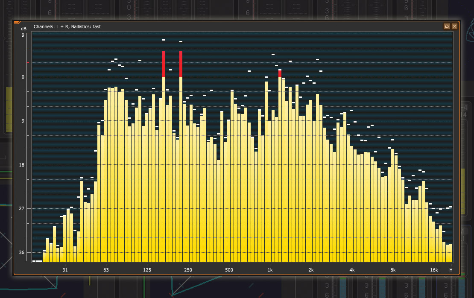Image resolution: width=474 pixels, height=298 pixels.
Task: Click the 36 dB label on the level axis
Action: point(22,252)
